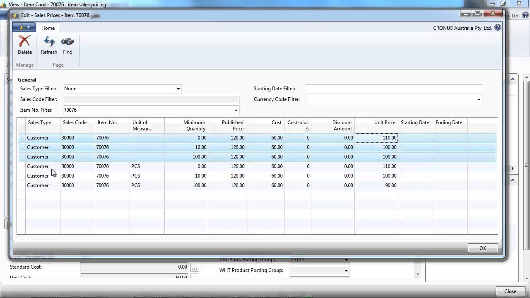Click Sales Code 30000 in the second row
The image size is (530, 298).
[77, 147]
